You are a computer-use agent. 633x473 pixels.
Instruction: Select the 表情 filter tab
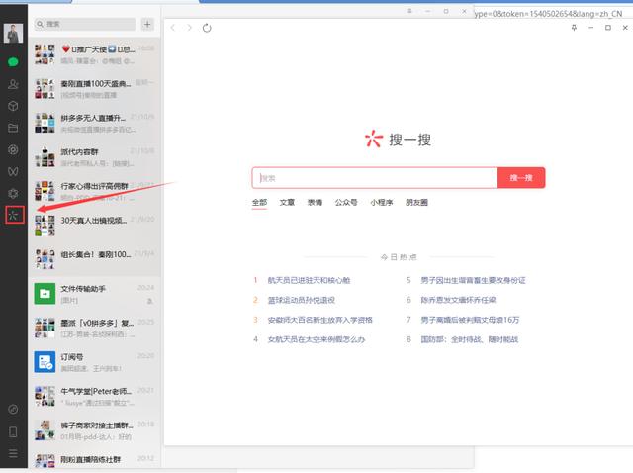(x=315, y=203)
